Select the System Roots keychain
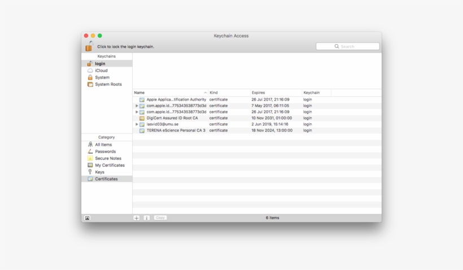The height and width of the screenshot is (270, 463). click(107, 84)
